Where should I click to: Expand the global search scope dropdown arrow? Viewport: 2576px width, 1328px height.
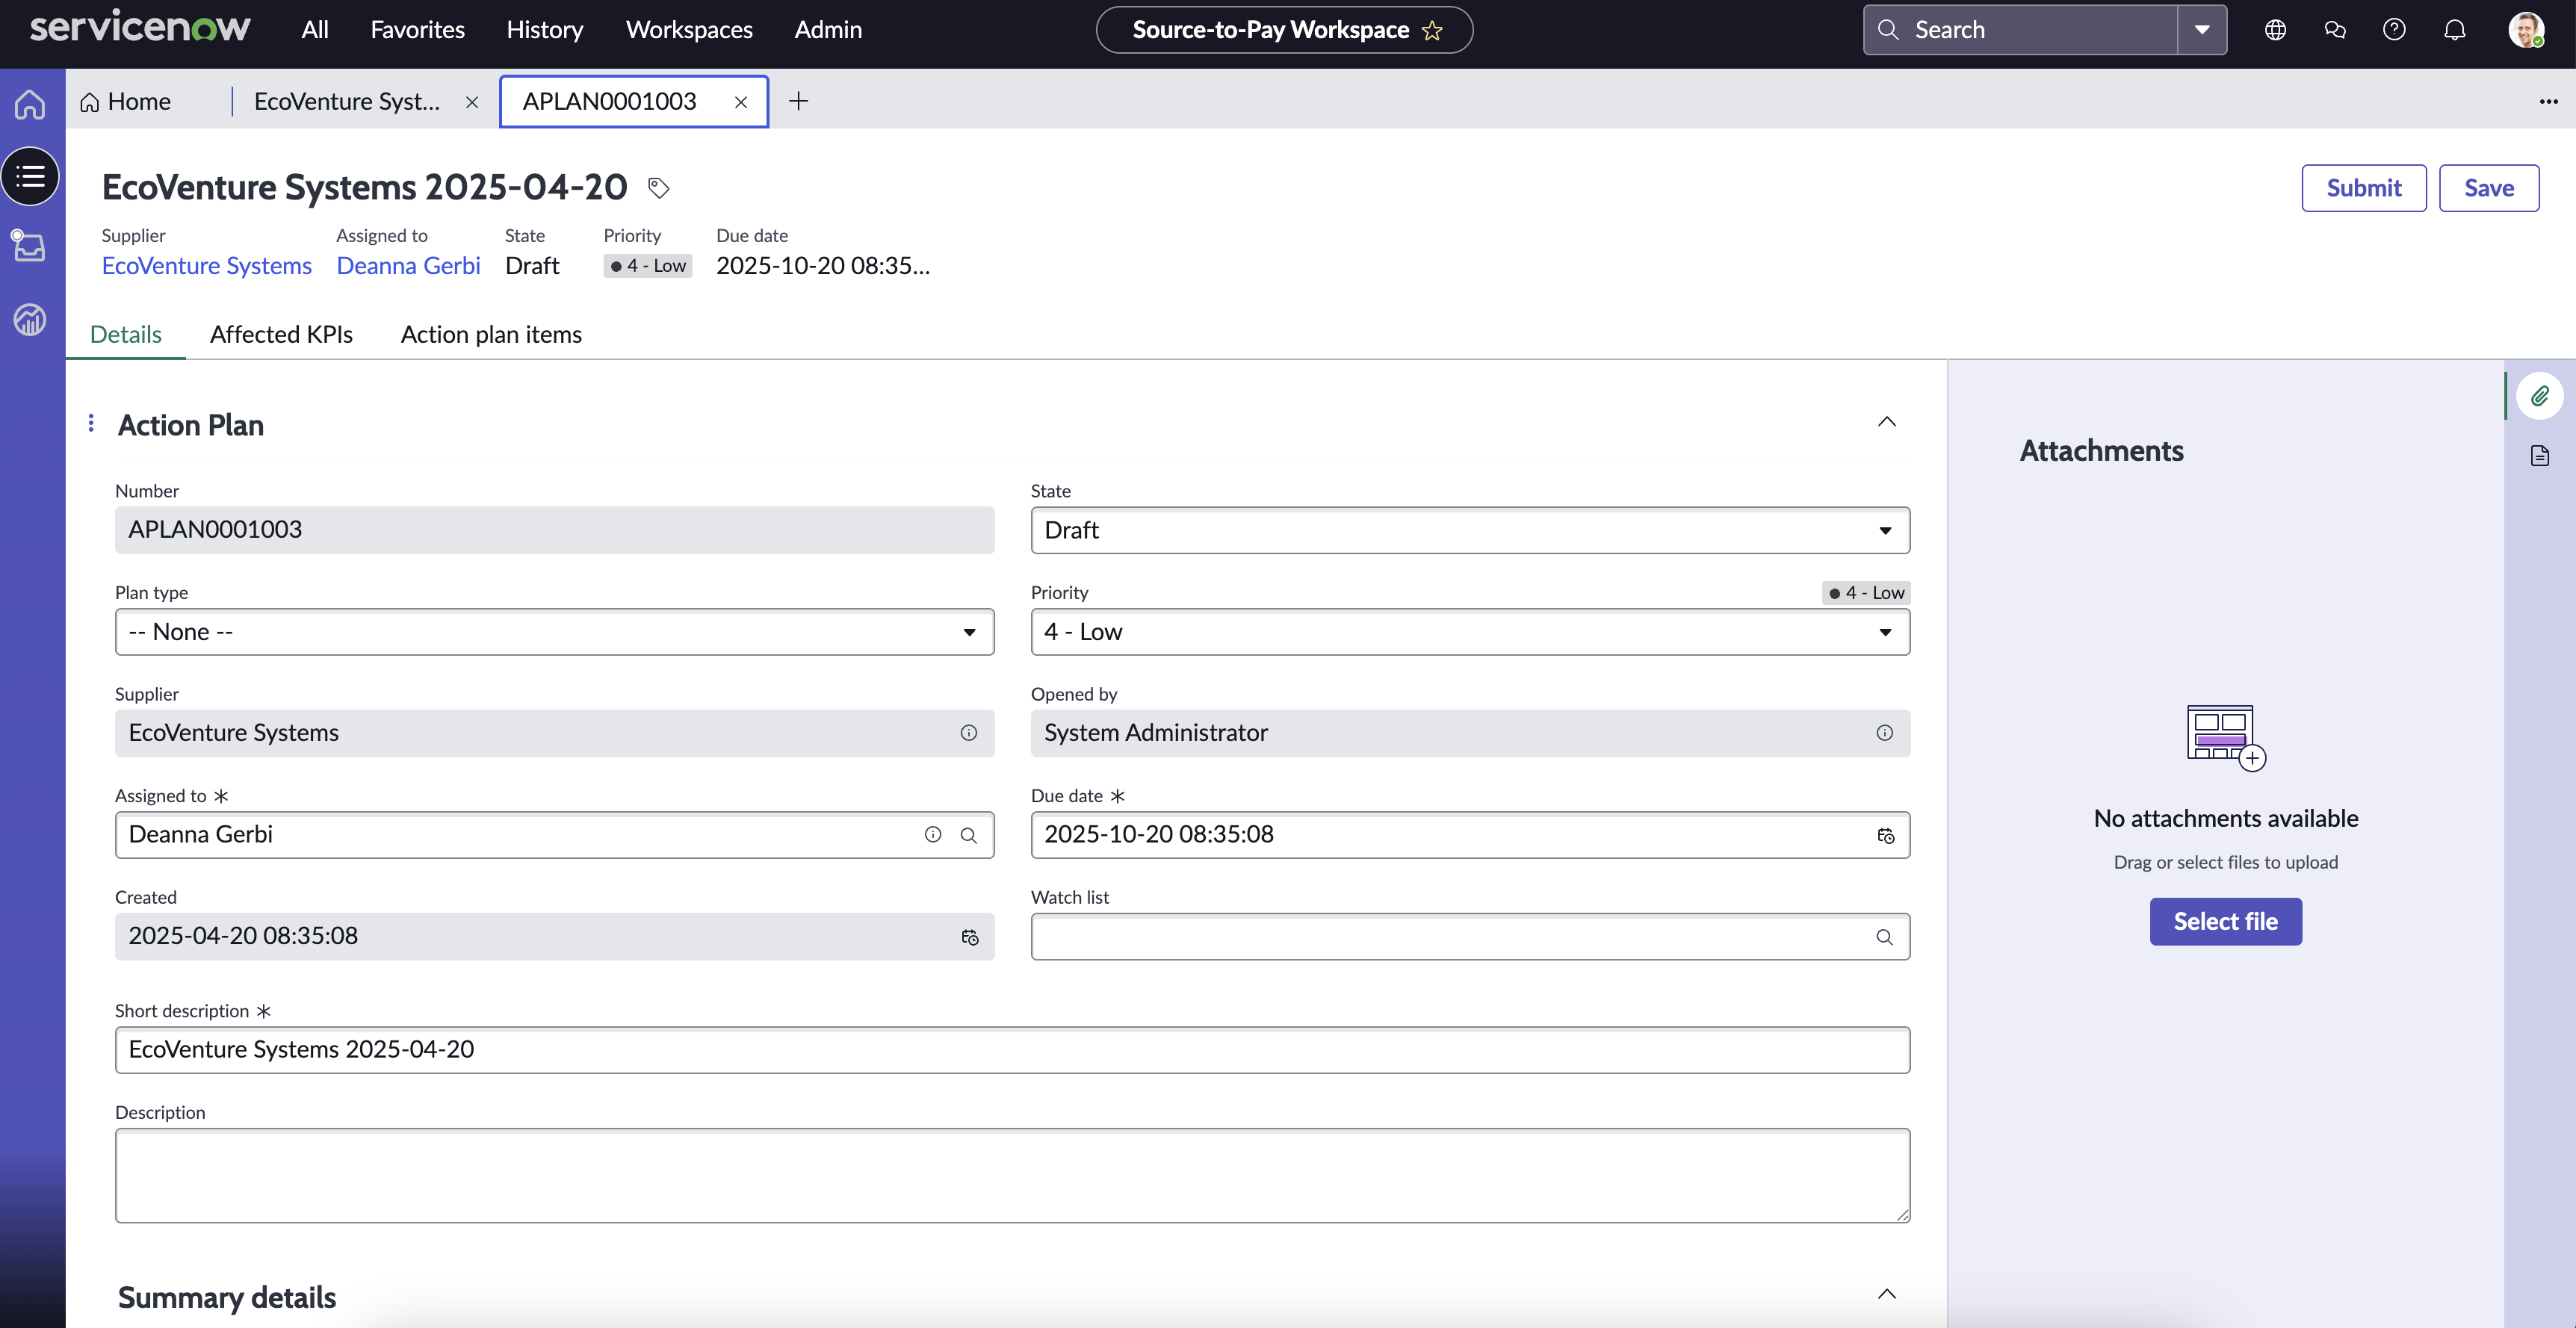click(2202, 30)
